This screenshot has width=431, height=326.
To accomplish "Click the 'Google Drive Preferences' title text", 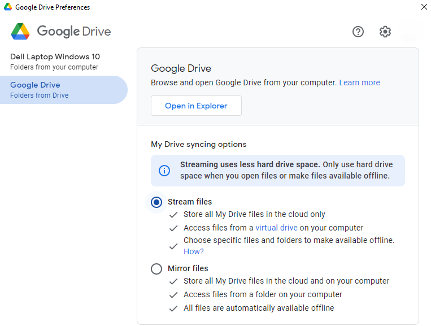I will 53,7.
